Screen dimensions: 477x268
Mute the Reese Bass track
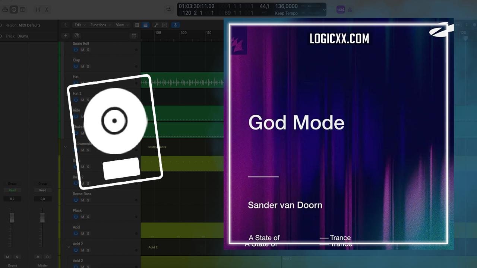coord(83,200)
